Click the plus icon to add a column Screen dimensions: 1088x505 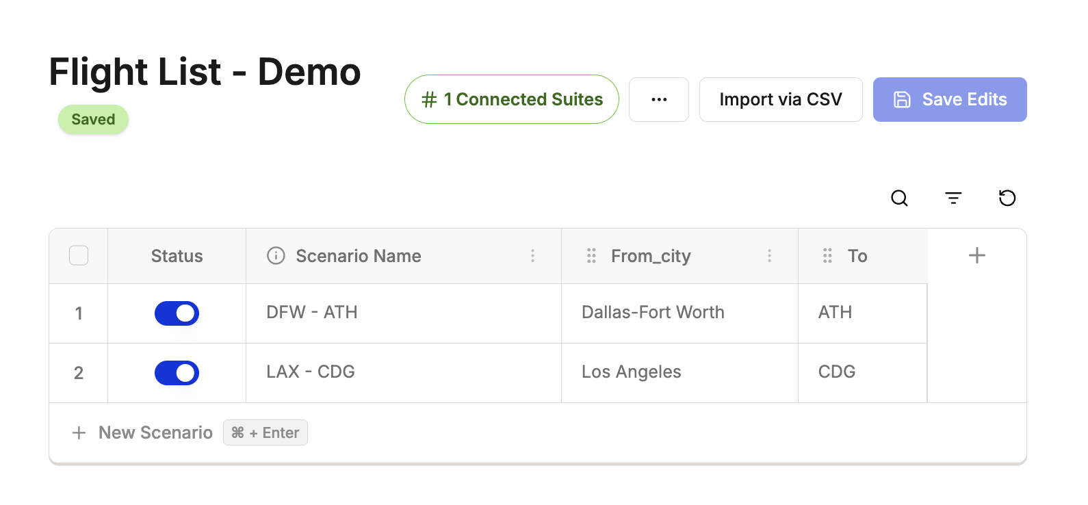pos(977,256)
